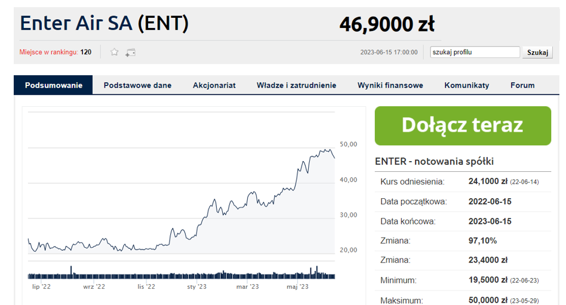The height and width of the screenshot is (305, 566).
Task: Click the Enter Air SA (ENT) heading
Action: coord(104,23)
